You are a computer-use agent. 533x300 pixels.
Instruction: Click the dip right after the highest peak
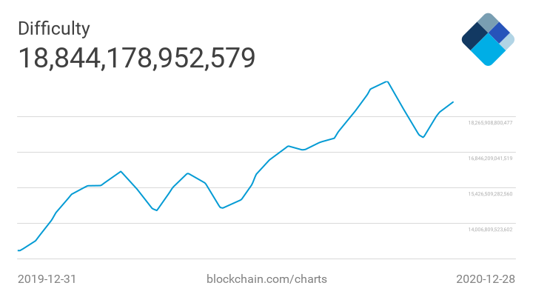(423, 137)
